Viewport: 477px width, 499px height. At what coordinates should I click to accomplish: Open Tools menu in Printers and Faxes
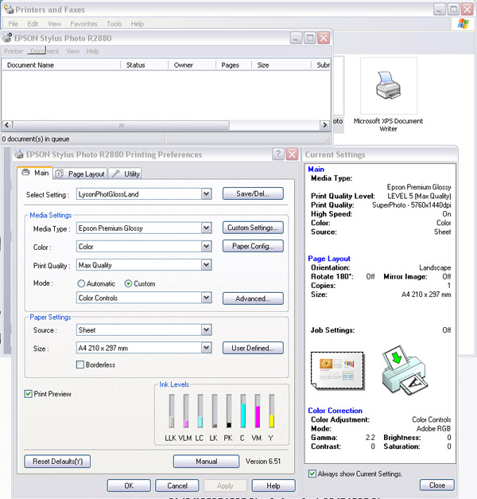(x=114, y=24)
